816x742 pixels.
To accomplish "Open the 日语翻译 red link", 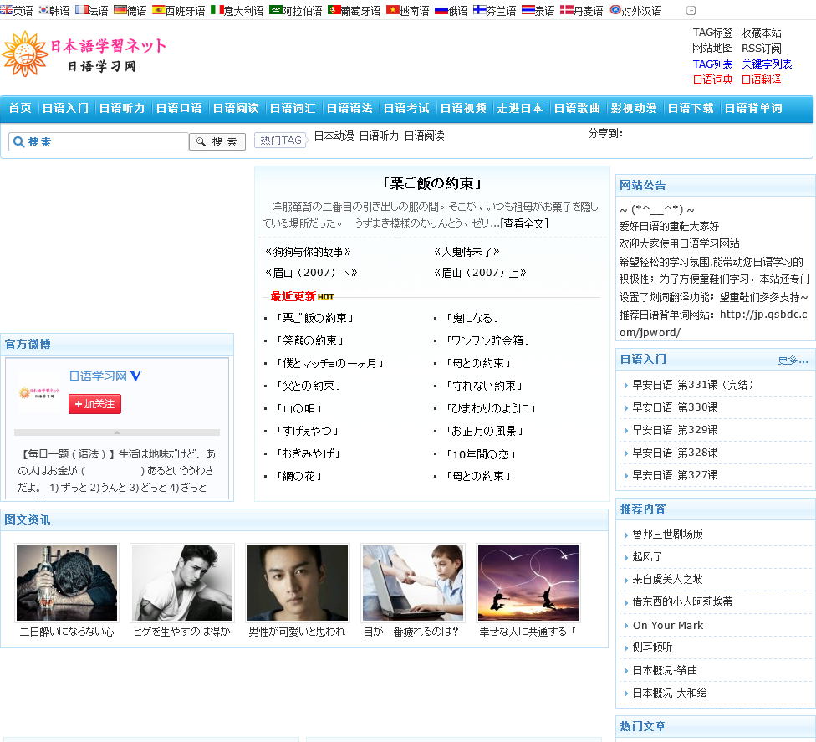I will 761,79.
